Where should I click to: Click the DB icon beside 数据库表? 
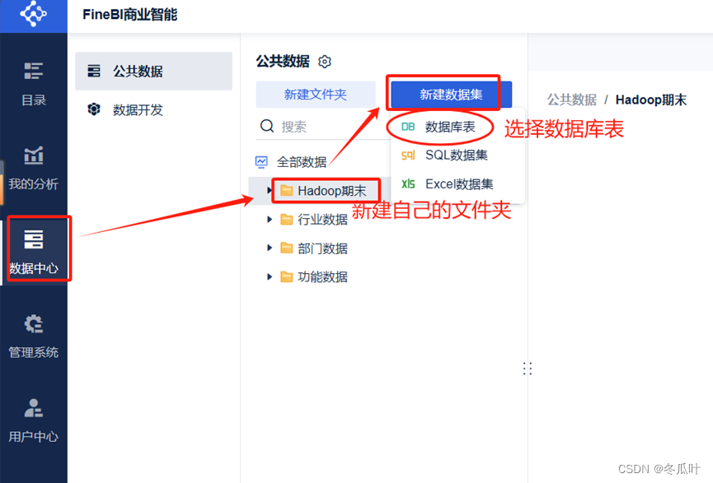pyautogui.click(x=408, y=127)
